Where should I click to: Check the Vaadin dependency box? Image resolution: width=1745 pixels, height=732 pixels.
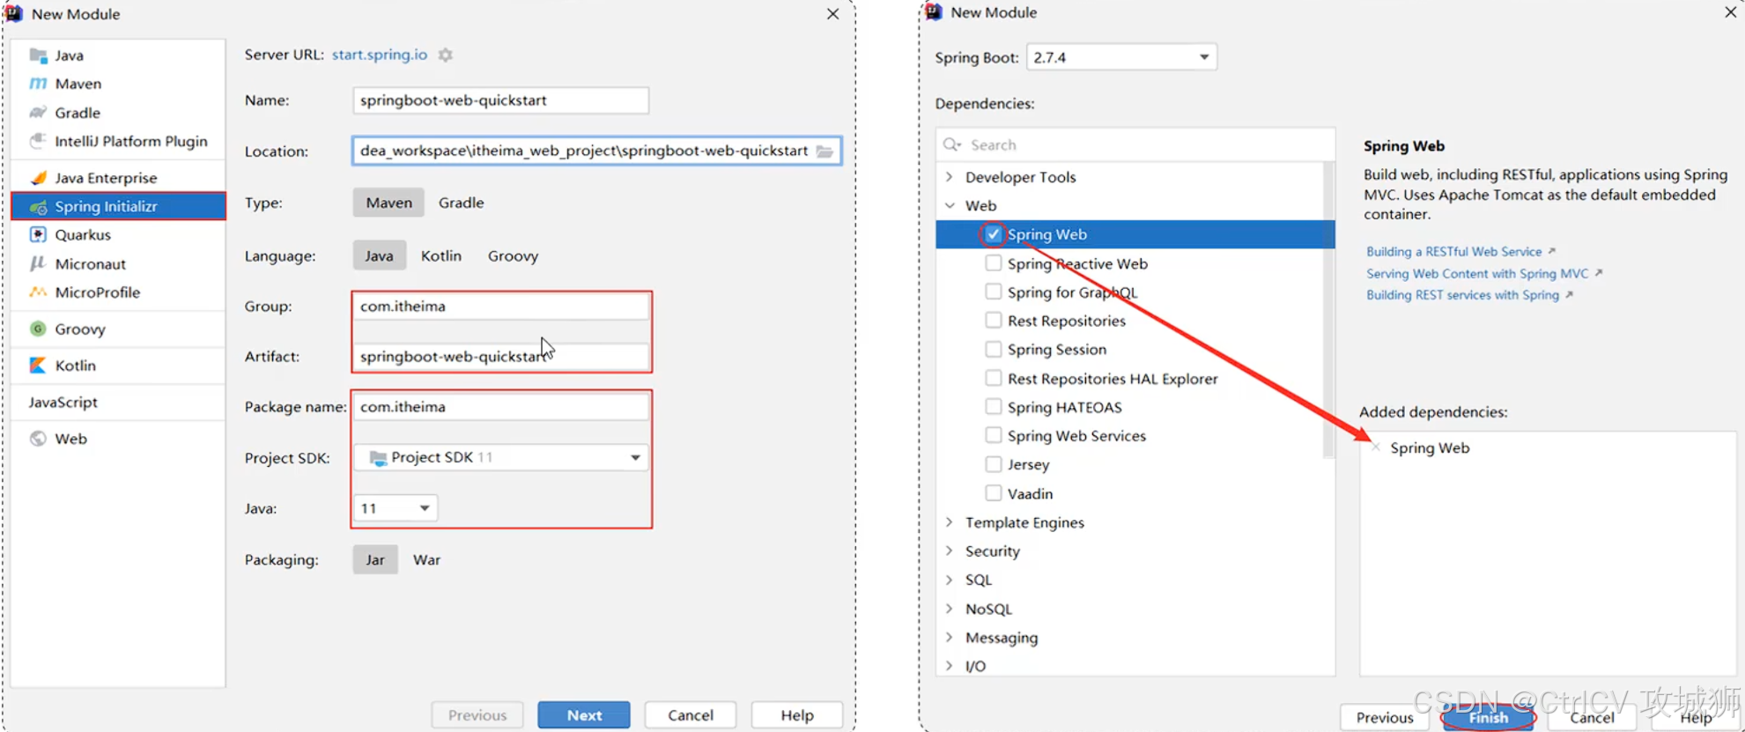click(x=994, y=493)
